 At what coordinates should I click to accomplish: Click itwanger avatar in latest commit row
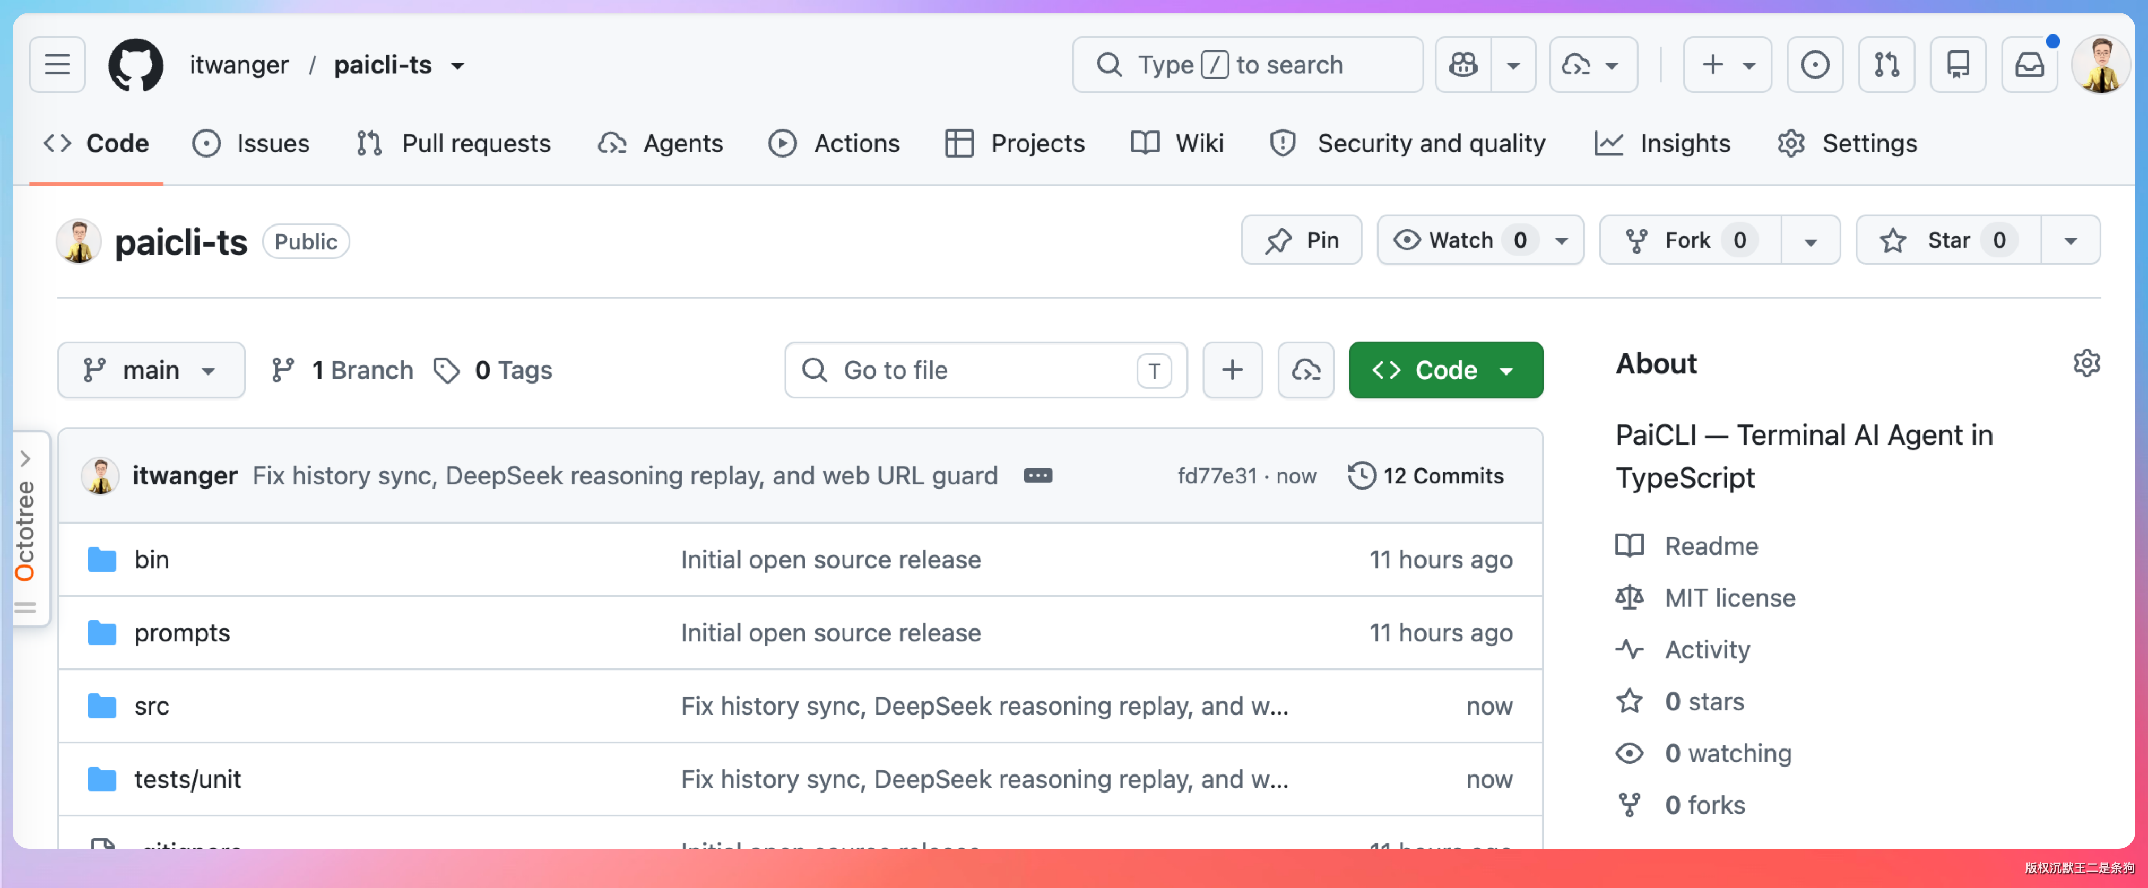[100, 475]
